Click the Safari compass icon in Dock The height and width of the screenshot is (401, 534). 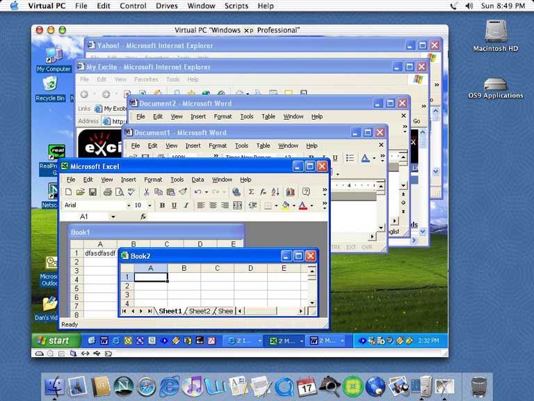[x=147, y=387]
